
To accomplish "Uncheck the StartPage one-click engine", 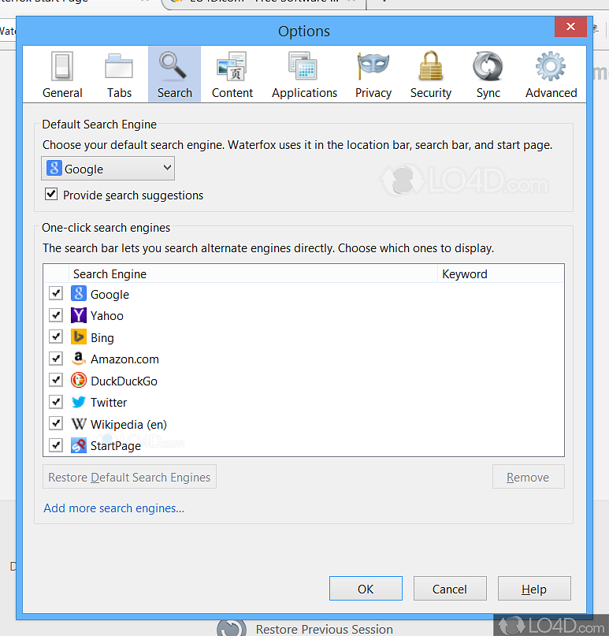I will (x=56, y=445).
